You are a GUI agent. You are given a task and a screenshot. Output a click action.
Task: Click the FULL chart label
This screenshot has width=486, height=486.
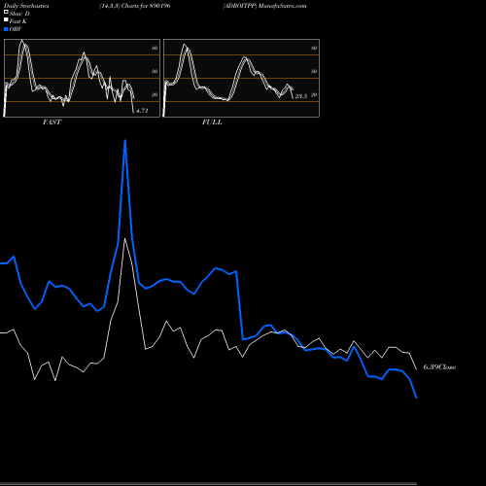pos(212,122)
